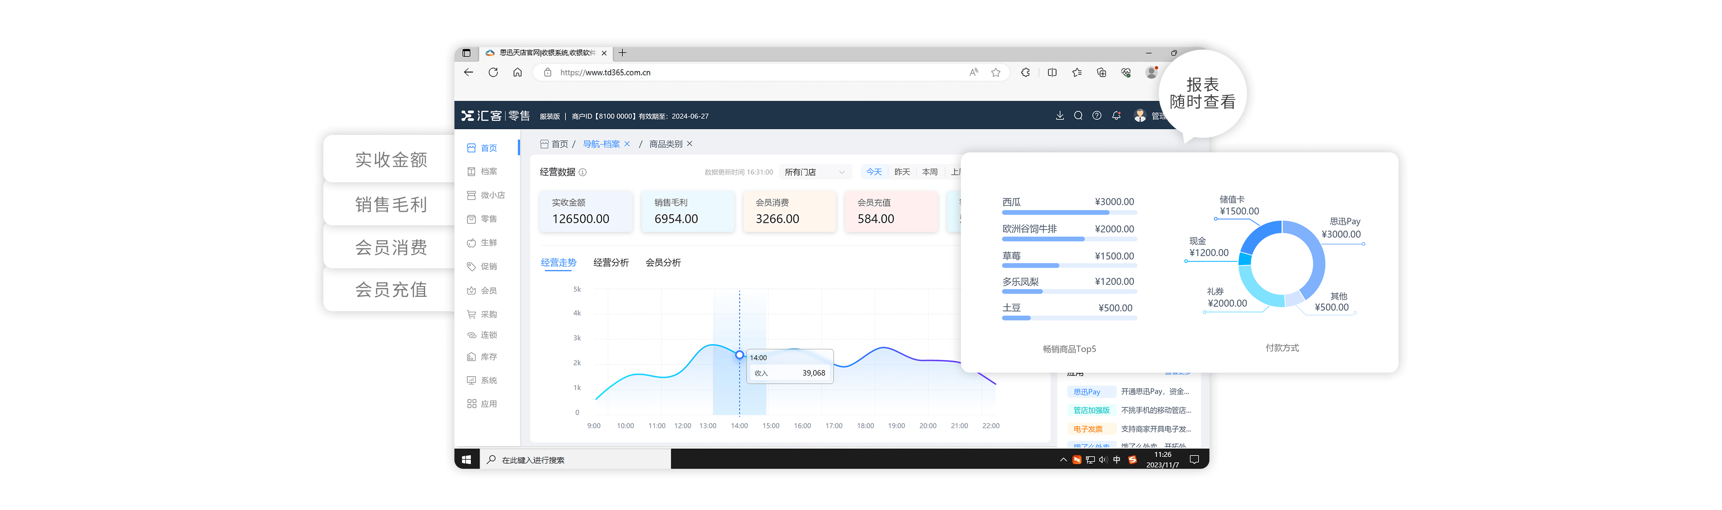Open the 零售 sidebar section
This screenshot has height=510, width=1722.
482,219
